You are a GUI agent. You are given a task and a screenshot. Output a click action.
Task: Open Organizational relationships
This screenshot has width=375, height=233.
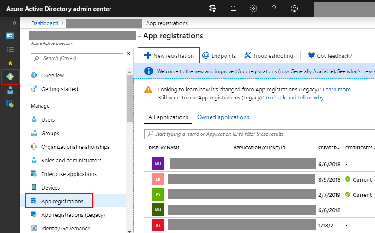(x=75, y=147)
